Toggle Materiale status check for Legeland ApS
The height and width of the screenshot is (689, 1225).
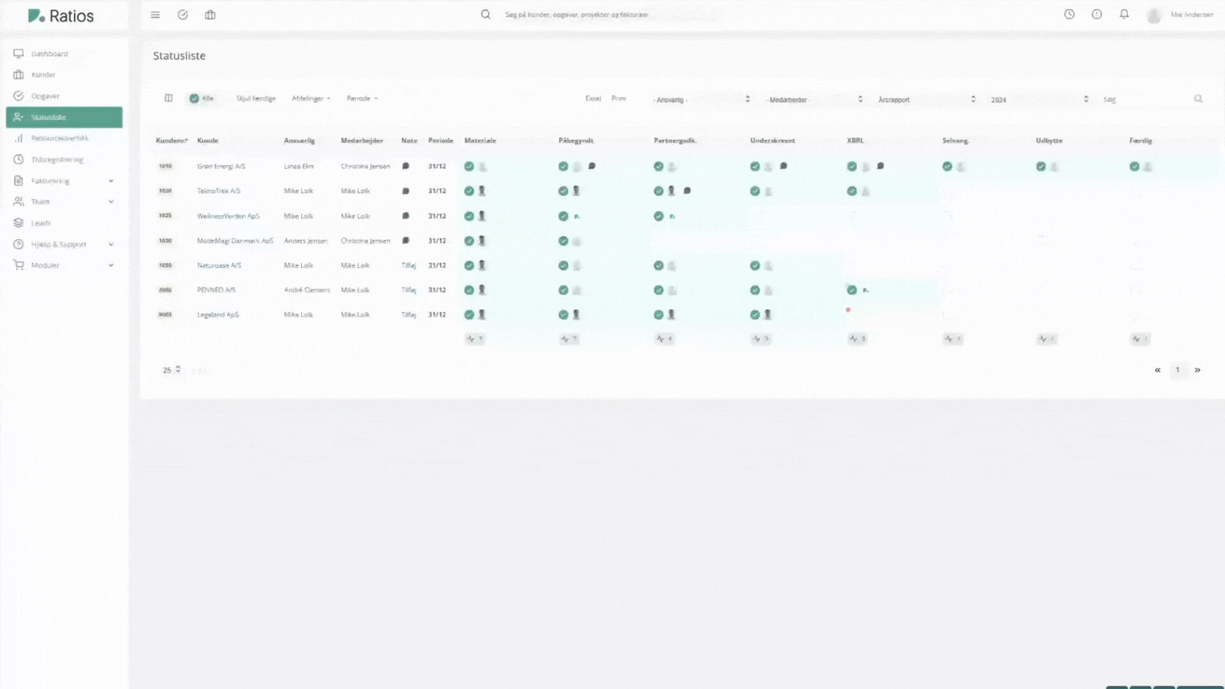pyautogui.click(x=469, y=315)
